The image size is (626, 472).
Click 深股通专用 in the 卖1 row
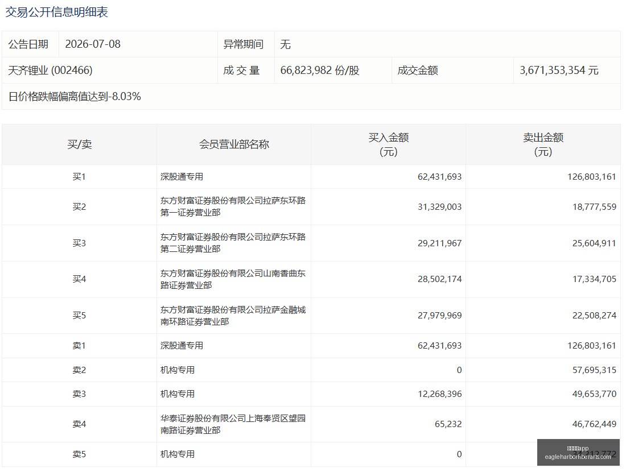tap(182, 346)
